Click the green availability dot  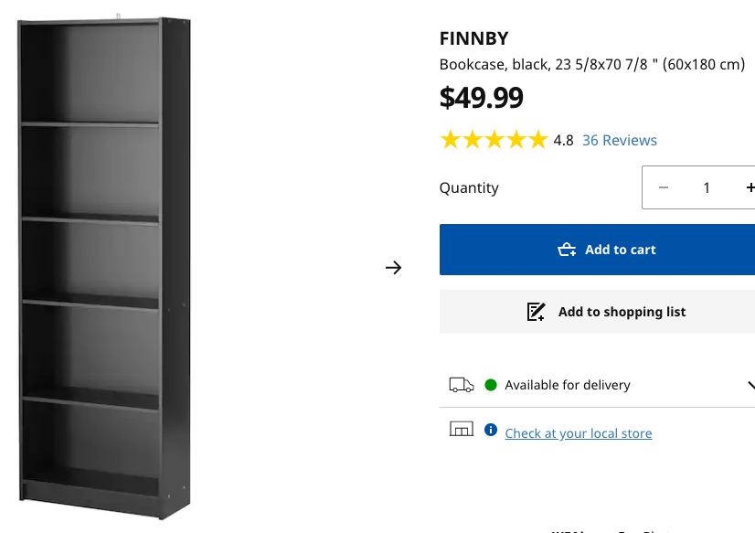(x=491, y=385)
